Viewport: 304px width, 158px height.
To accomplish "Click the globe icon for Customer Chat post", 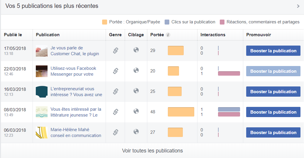I will tap(136, 50).
